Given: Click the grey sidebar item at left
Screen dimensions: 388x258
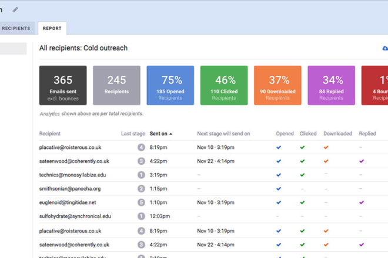Looking at the screenshot, I should 13,49.
